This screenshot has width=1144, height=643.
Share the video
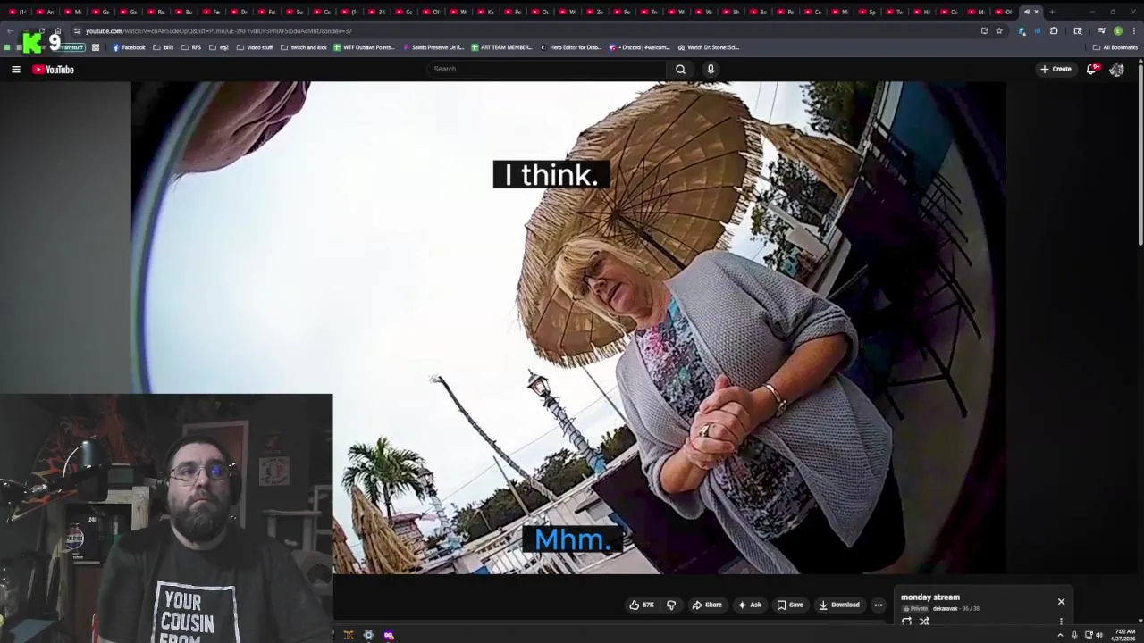(707, 605)
